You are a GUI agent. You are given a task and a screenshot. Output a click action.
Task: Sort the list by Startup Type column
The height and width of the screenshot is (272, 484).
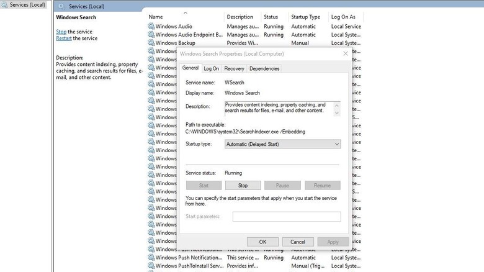point(305,17)
